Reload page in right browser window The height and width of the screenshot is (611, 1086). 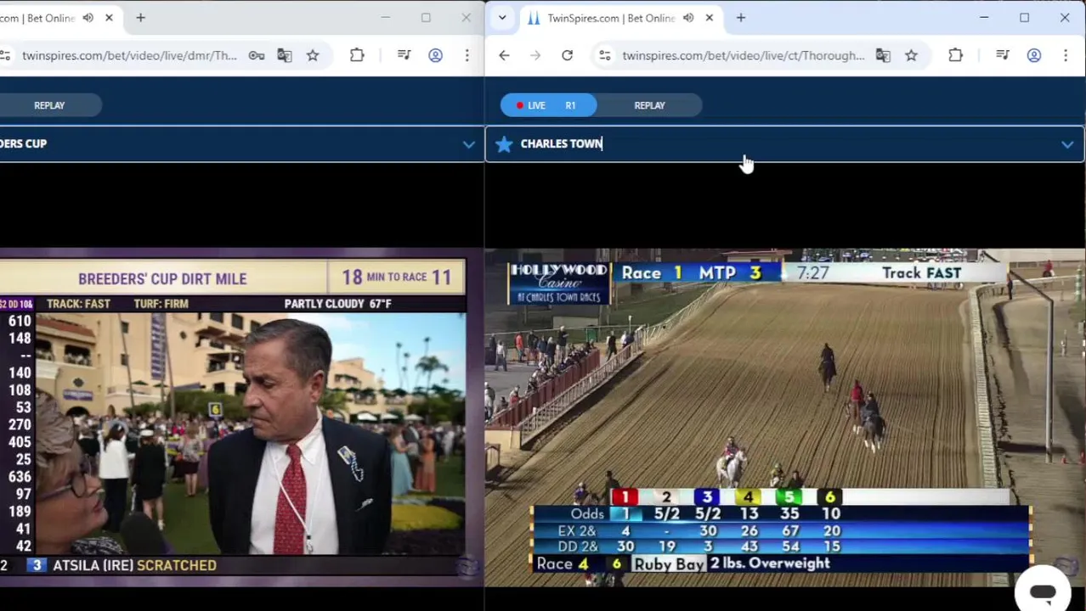(567, 56)
